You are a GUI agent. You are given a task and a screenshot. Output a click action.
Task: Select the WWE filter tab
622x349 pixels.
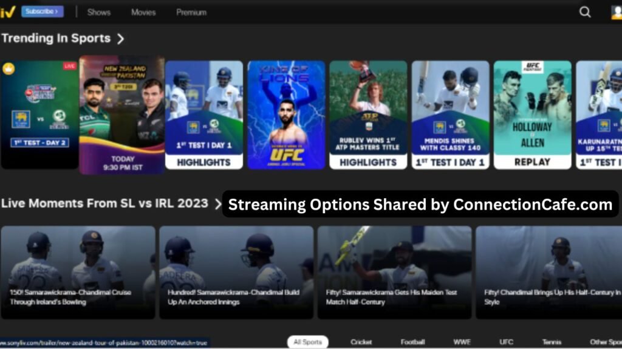tap(462, 342)
